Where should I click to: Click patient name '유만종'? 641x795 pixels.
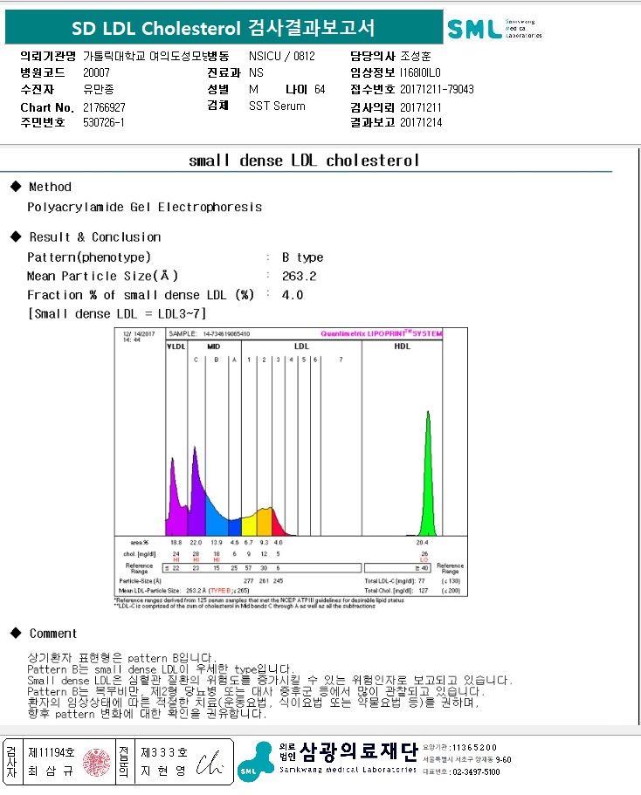point(99,89)
